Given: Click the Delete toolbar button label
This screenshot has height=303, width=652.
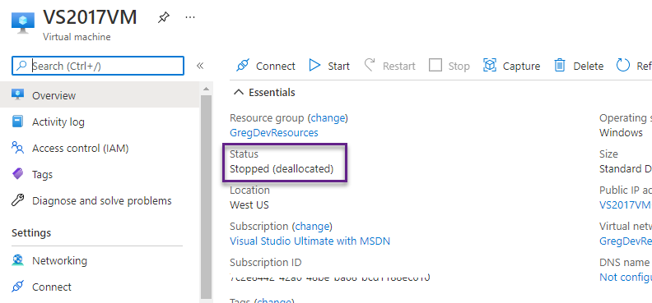Looking at the screenshot, I should coord(589,66).
